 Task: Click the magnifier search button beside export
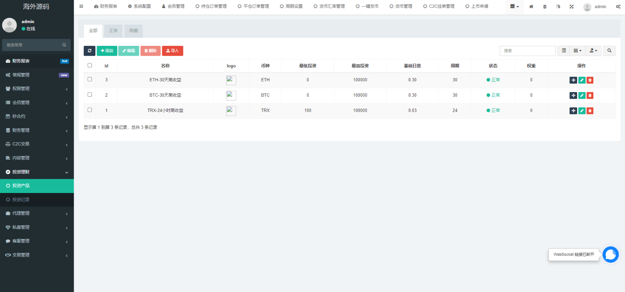tap(609, 51)
